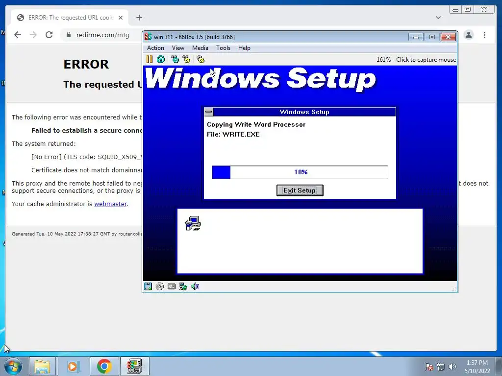Open the Action menu
The width and height of the screenshot is (502, 376).
155,48
